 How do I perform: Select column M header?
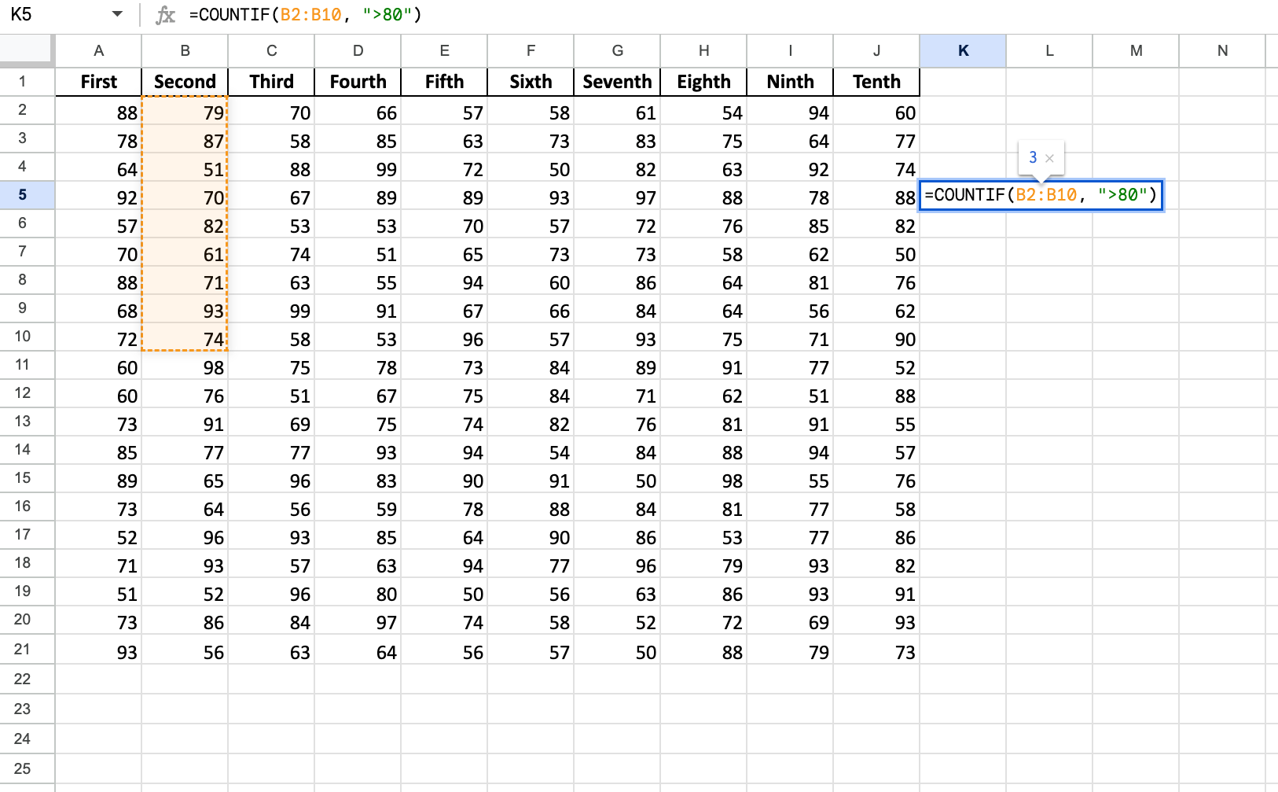(1136, 50)
